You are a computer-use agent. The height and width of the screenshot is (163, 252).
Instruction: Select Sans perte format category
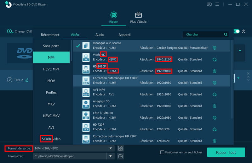[x=51, y=46]
